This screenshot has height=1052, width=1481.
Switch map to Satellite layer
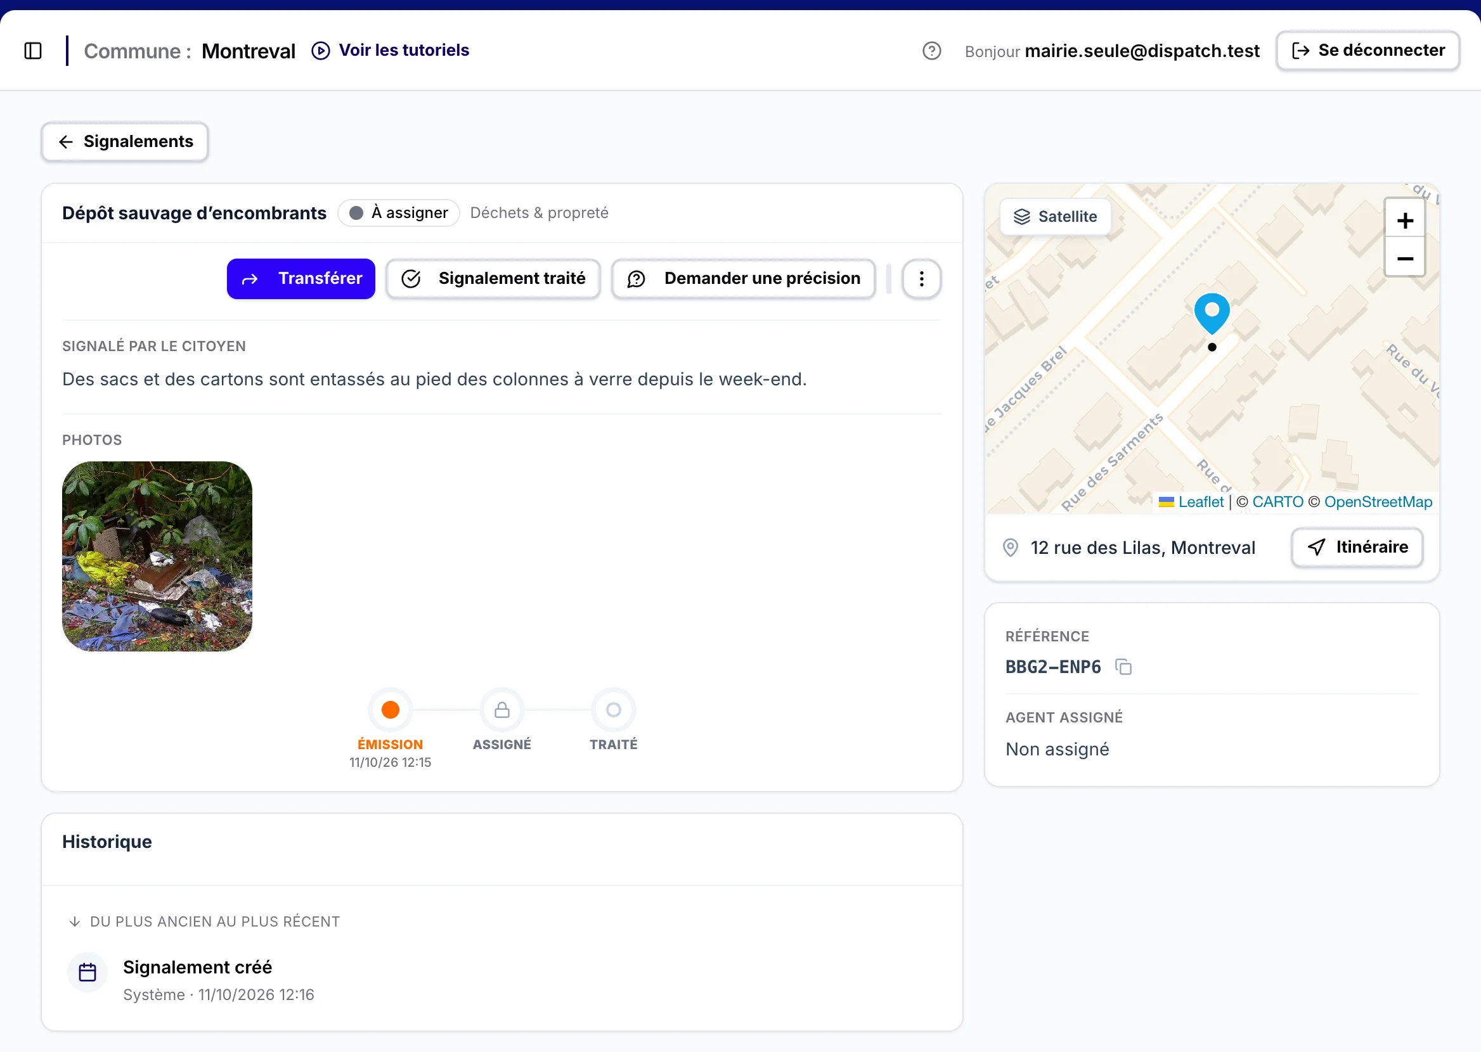click(1055, 216)
